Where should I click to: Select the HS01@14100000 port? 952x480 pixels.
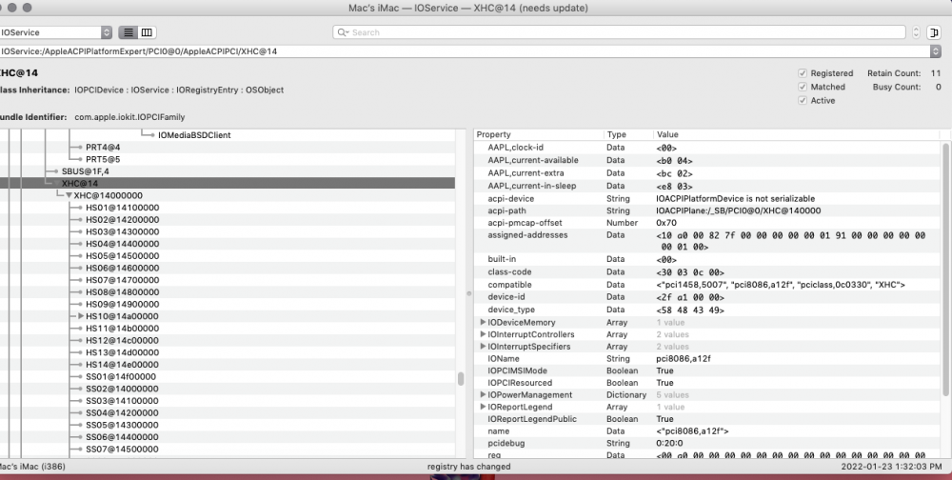click(122, 208)
